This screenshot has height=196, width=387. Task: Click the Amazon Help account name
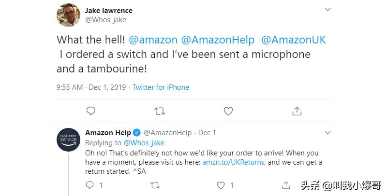(x=108, y=132)
